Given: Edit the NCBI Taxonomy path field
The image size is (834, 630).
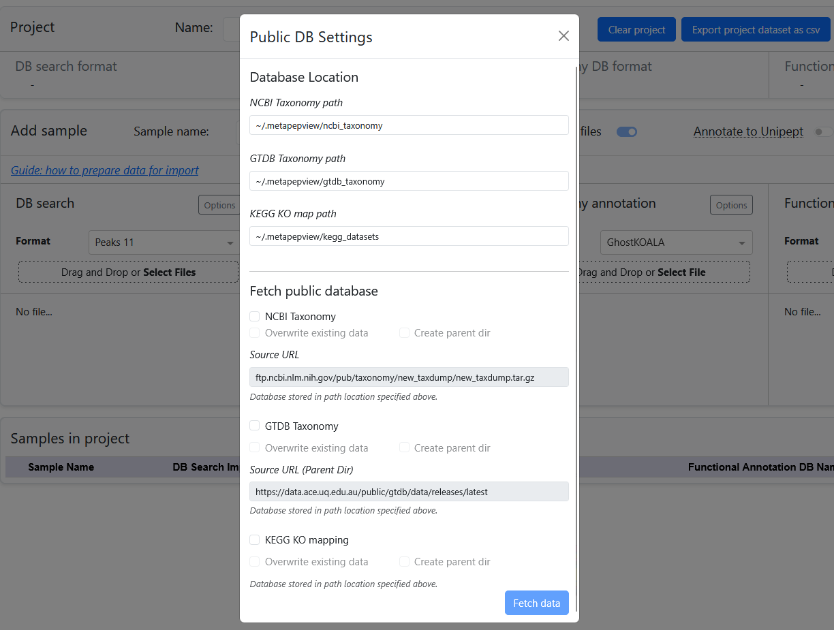Looking at the screenshot, I should click(409, 125).
